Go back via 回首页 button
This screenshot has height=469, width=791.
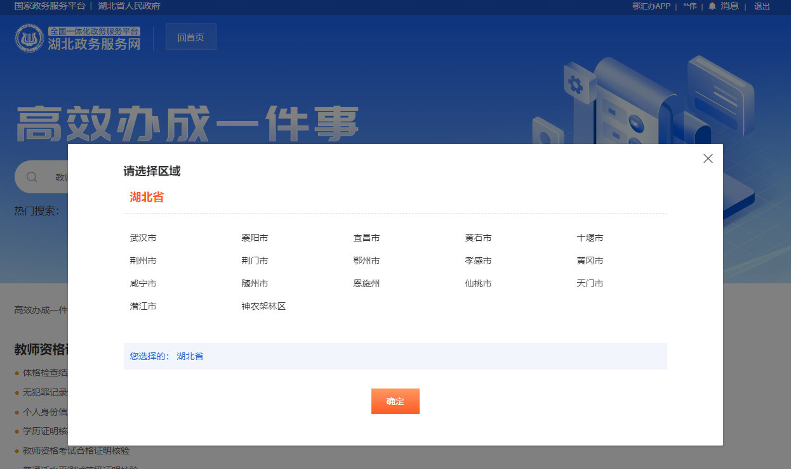pos(191,37)
